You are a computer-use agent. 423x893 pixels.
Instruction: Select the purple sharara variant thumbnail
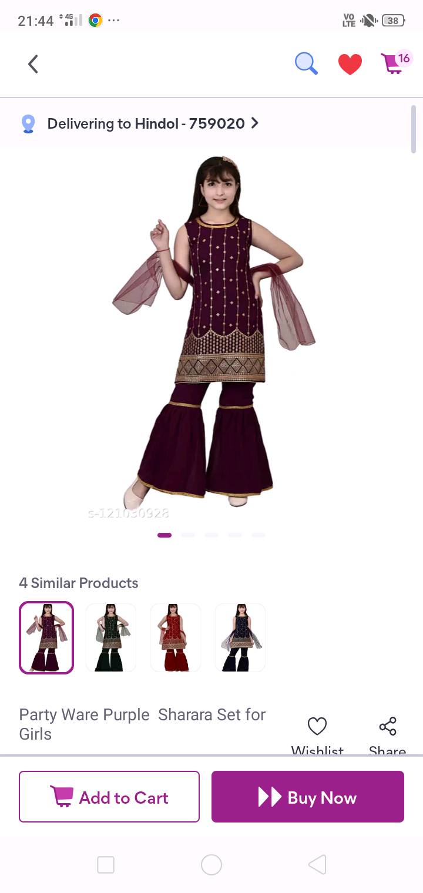46,637
